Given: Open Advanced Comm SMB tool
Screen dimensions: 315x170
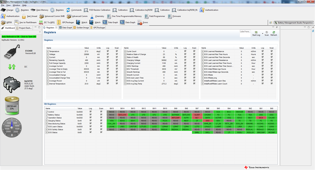Looking at the screenshot, I should [x=51, y=16].
